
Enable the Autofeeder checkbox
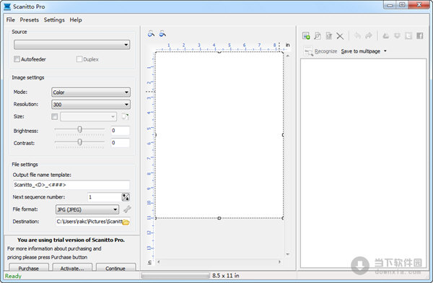tap(17, 59)
